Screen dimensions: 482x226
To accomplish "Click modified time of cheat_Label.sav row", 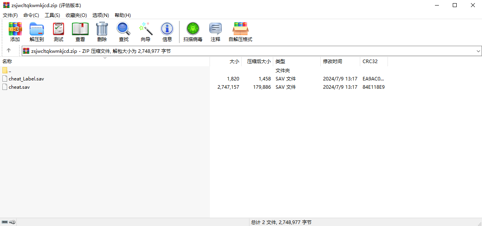I will [x=340, y=79].
